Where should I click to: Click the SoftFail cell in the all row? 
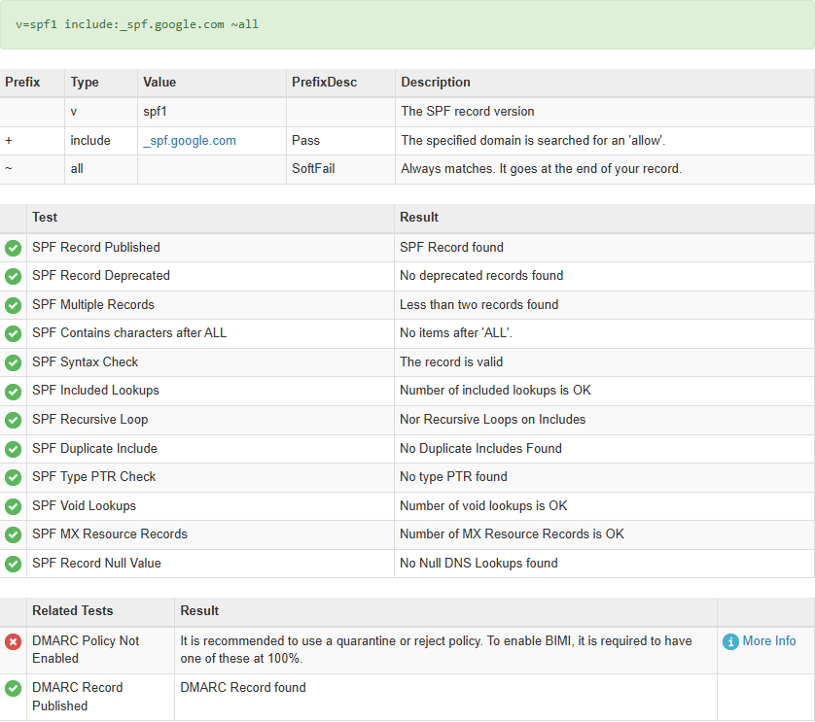[313, 169]
